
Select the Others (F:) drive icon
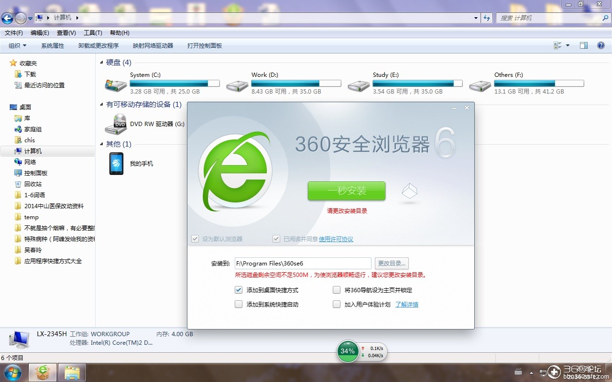(480, 85)
